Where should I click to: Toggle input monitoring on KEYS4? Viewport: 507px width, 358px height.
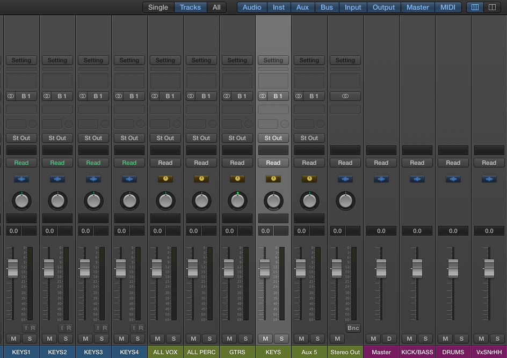click(134, 328)
